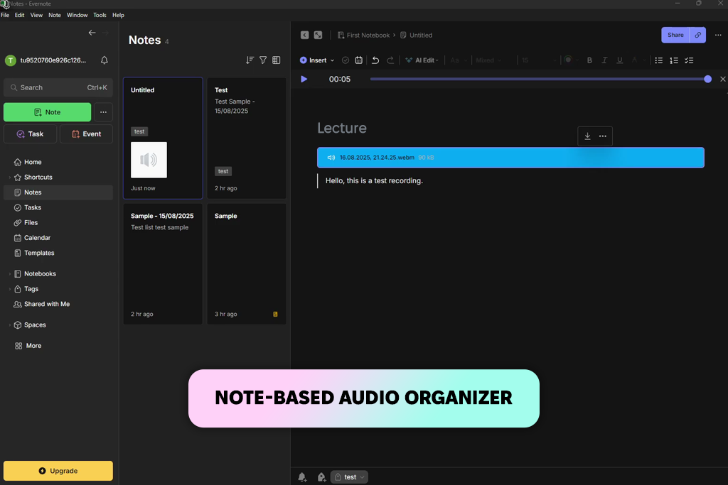The height and width of the screenshot is (485, 728).
Task: Open the font size 15 dropdown
Action: coord(539,60)
